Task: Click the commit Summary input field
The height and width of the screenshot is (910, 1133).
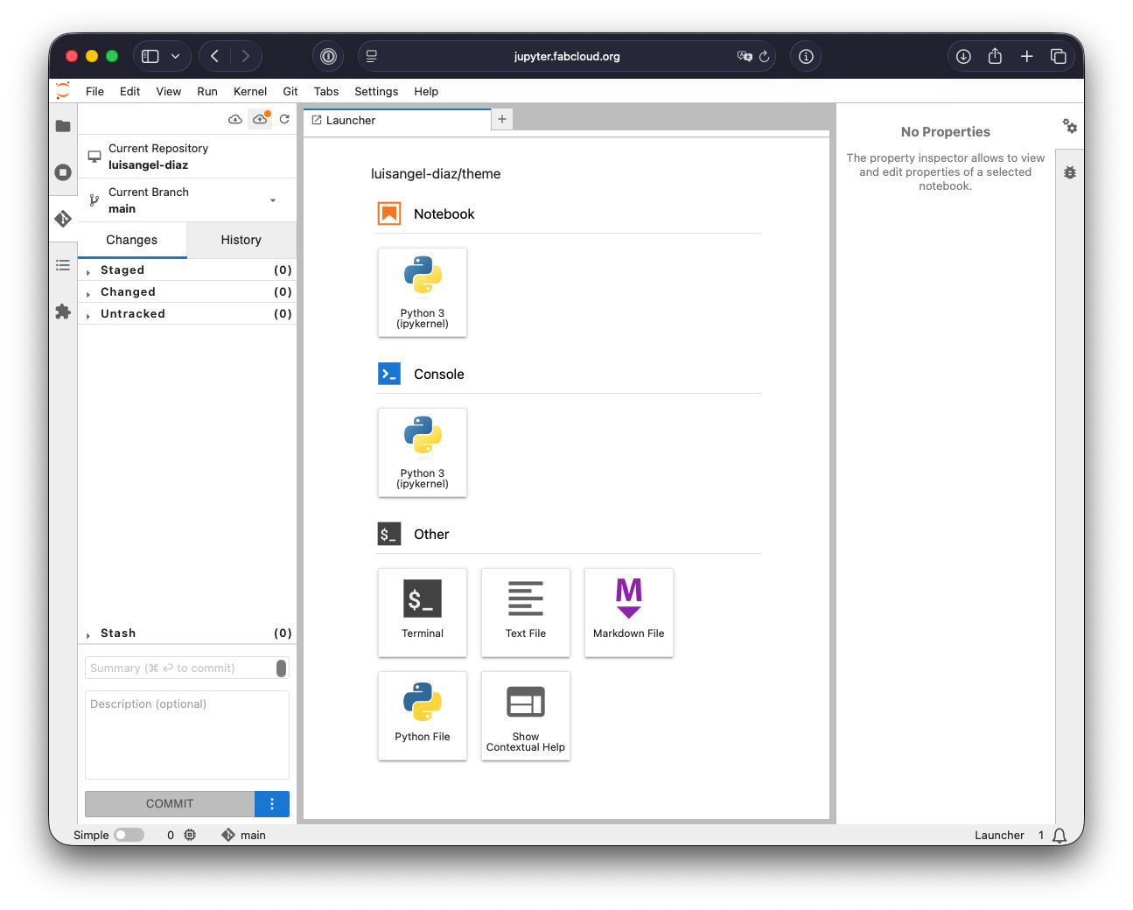Action: [180, 668]
